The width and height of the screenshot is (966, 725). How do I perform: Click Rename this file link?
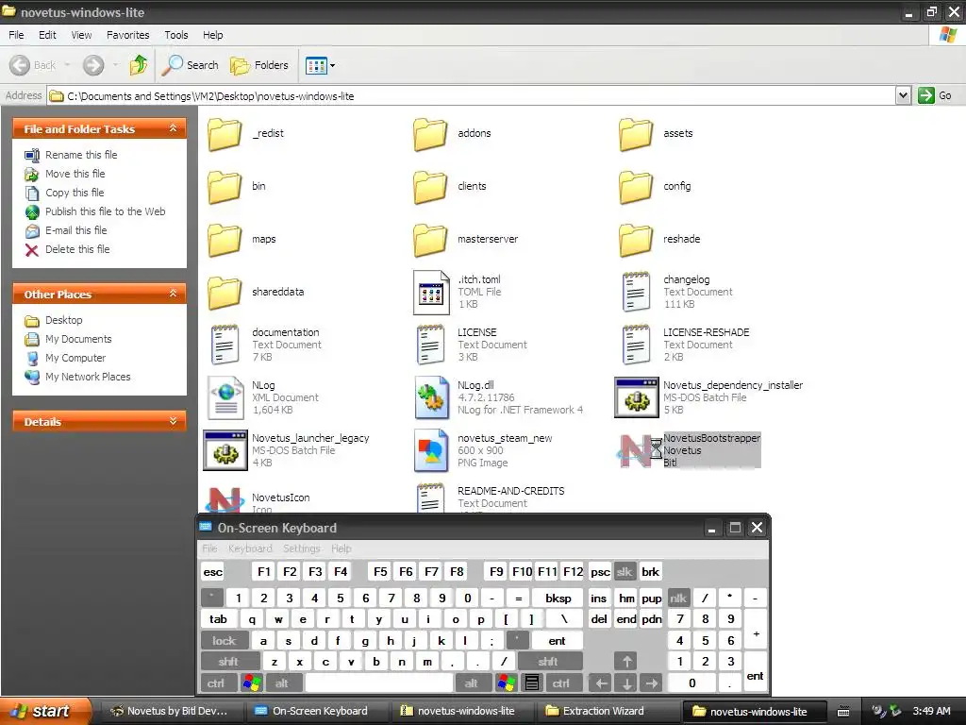click(81, 155)
